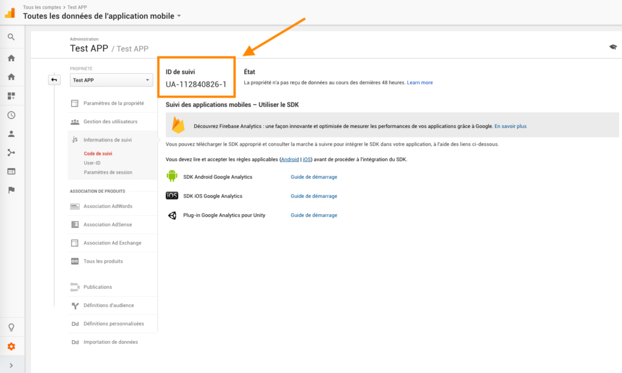Click the AdWords icon in sidebar list
This screenshot has width=622, height=373.
tap(75, 206)
